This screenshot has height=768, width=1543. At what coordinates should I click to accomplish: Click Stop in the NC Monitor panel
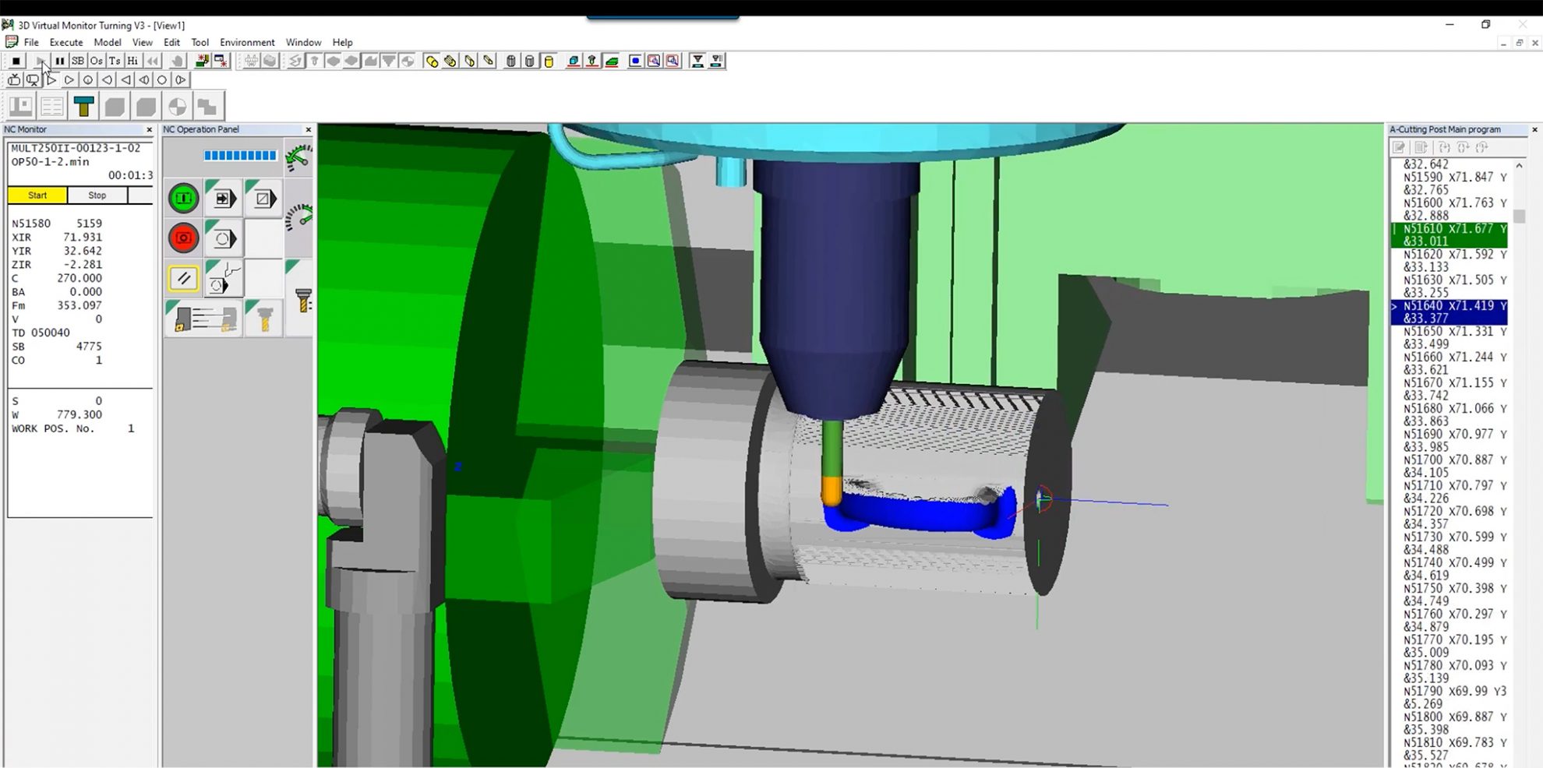(97, 196)
